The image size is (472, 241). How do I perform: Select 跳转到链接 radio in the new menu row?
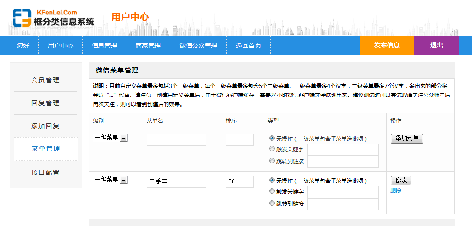click(272, 161)
